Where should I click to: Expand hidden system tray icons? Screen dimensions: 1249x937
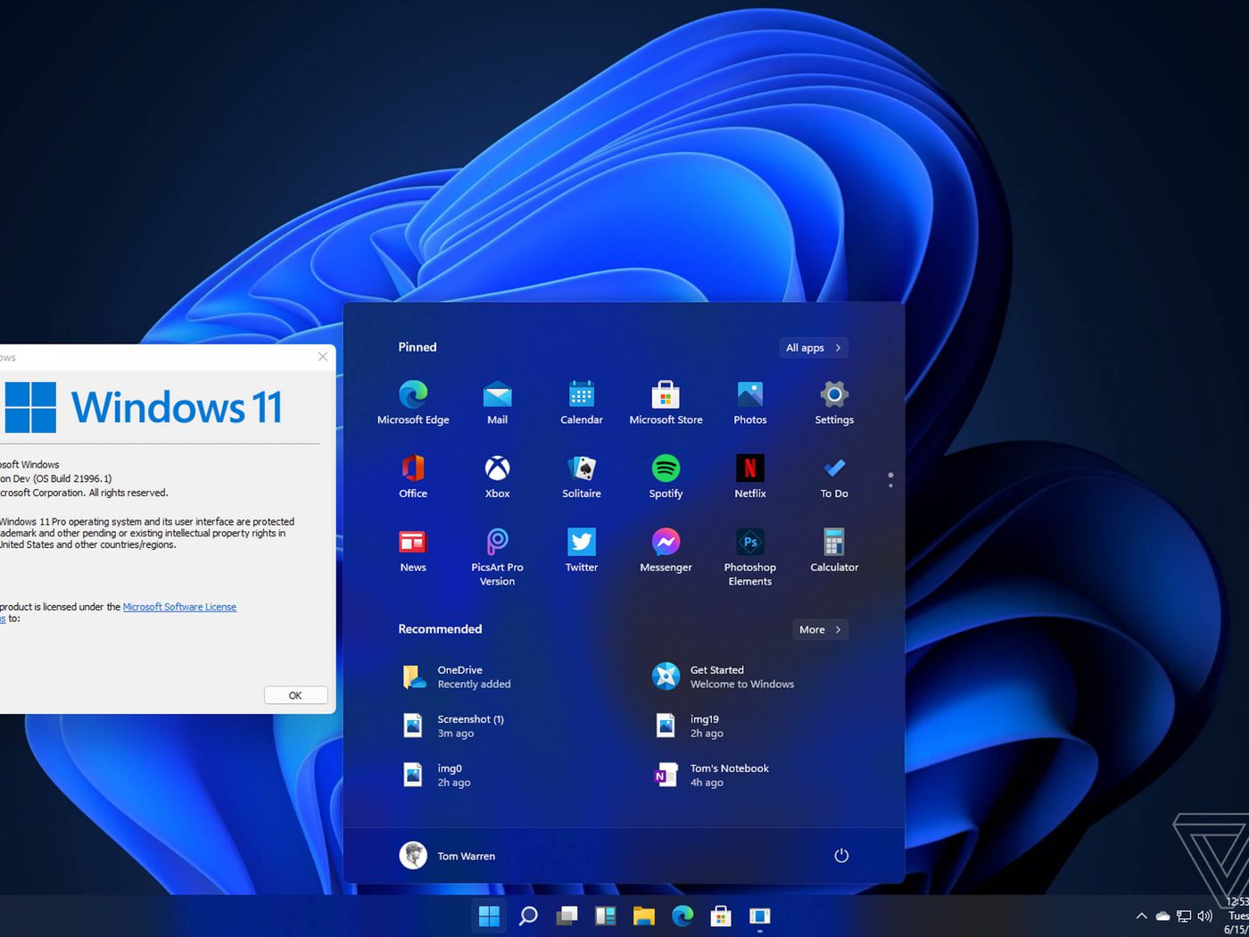pos(1141,916)
